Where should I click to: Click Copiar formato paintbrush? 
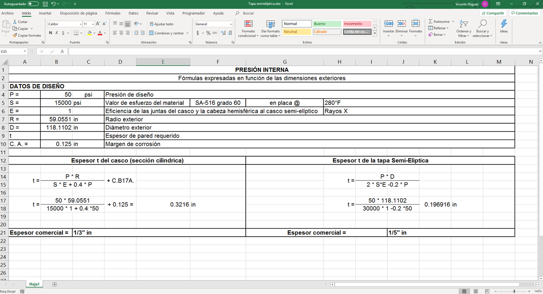tap(27, 35)
